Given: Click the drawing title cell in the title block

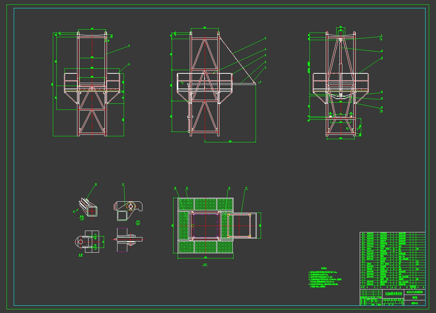Looking at the screenshot, I should point(394,293).
